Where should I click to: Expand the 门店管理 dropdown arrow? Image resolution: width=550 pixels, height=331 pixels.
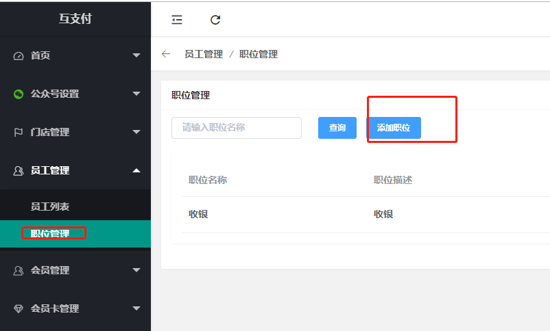pos(136,132)
